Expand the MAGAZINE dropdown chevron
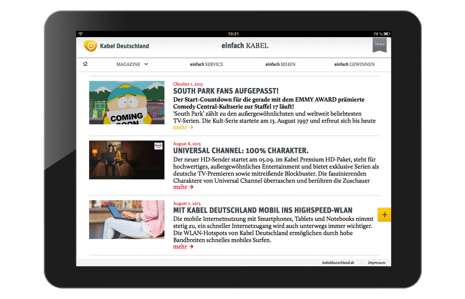 (146, 64)
